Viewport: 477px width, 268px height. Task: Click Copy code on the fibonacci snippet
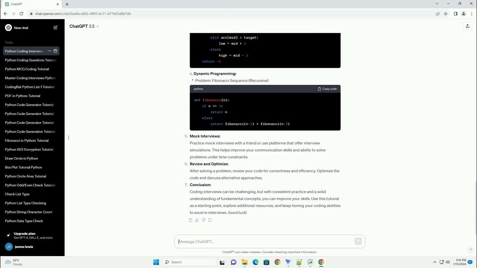pos(327,89)
